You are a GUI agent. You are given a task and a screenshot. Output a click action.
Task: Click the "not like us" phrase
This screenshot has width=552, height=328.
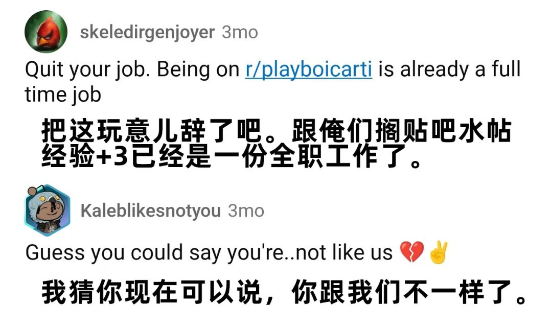[344, 253]
